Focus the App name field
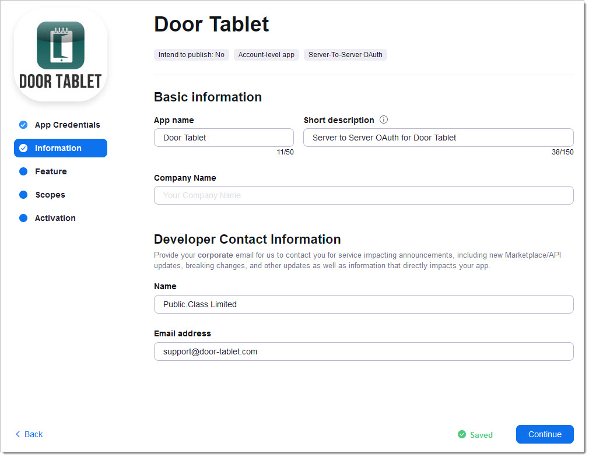This screenshot has width=589, height=457. [224, 138]
